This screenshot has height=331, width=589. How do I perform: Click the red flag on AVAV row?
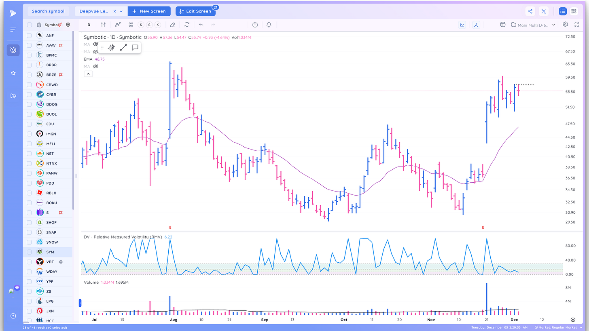[61, 46]
